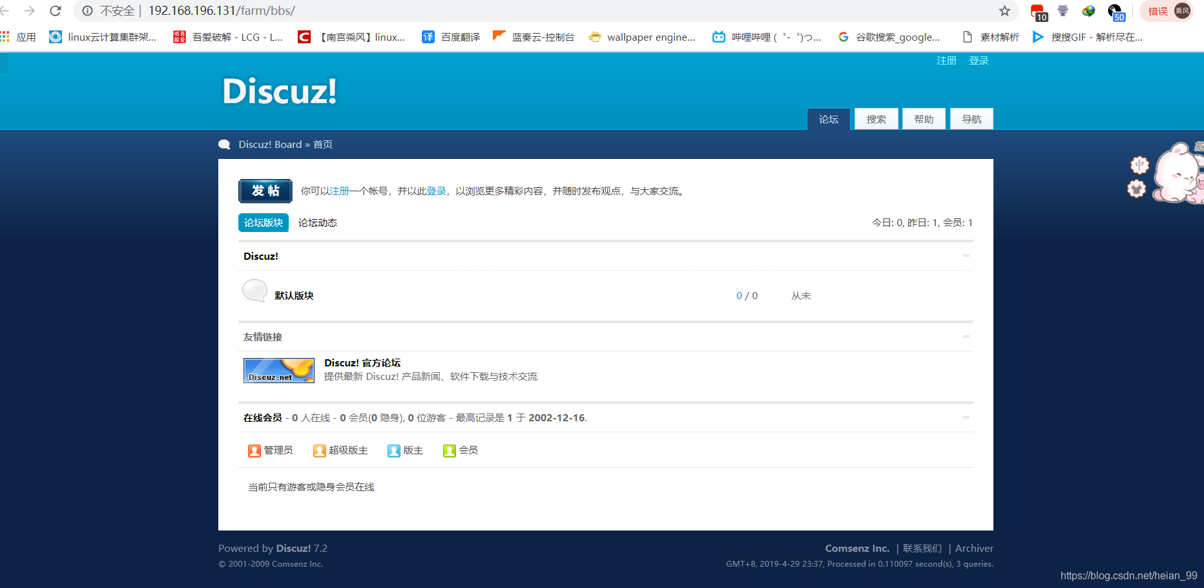The height and width of the screenshot is (588, 1204).
Task: Switch to the 论坛动态 tab
Action: pyautogui.click(x=317, y=222)
